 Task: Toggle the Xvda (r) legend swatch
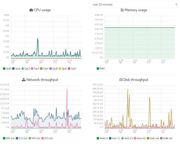tap(98, 138)
